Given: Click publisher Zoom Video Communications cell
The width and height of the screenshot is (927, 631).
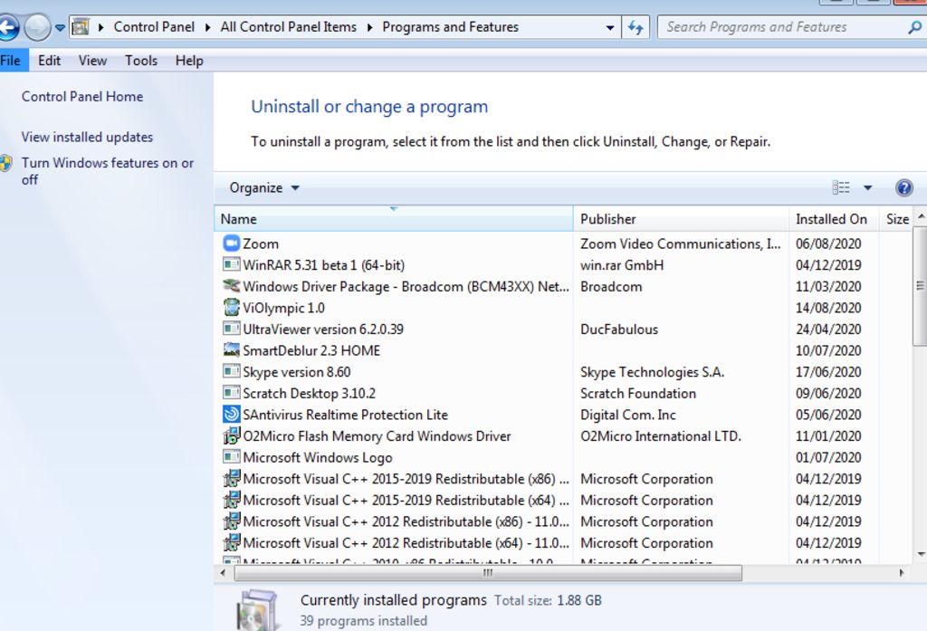Looking at the screenshot, I should 680,244.
